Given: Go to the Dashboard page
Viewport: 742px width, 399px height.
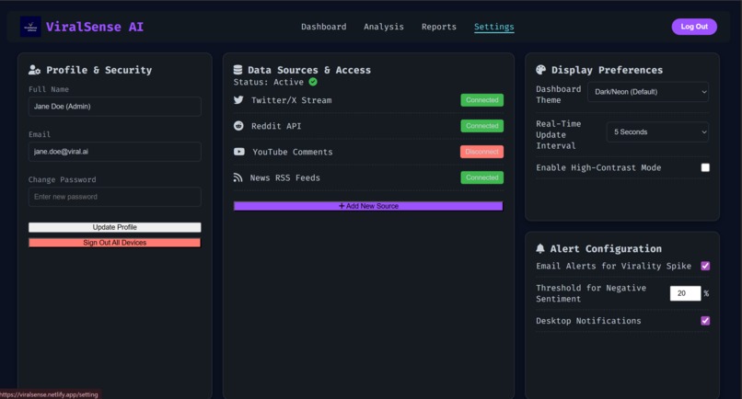Looking at the screenshot, I should pyautogui.click(x=324, y=27).
